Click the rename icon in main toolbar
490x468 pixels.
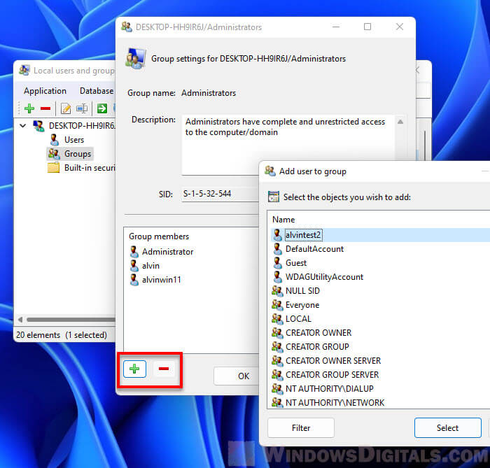coord(82,108)
